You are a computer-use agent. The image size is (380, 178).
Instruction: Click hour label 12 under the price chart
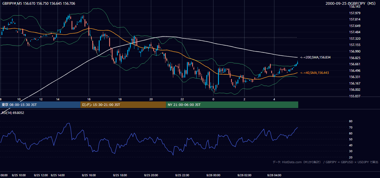point(41,99)
